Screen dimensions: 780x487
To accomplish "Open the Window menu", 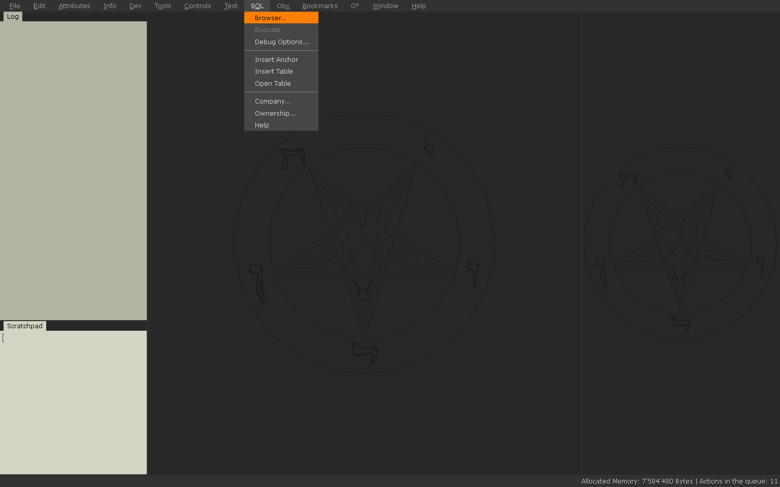I will tap(385, 6).
